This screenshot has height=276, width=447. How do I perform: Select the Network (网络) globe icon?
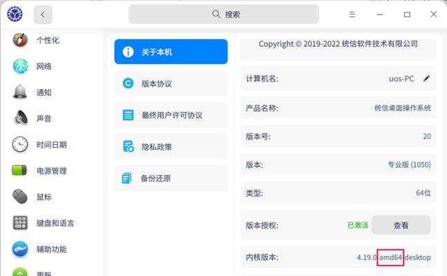click(20, 66)
